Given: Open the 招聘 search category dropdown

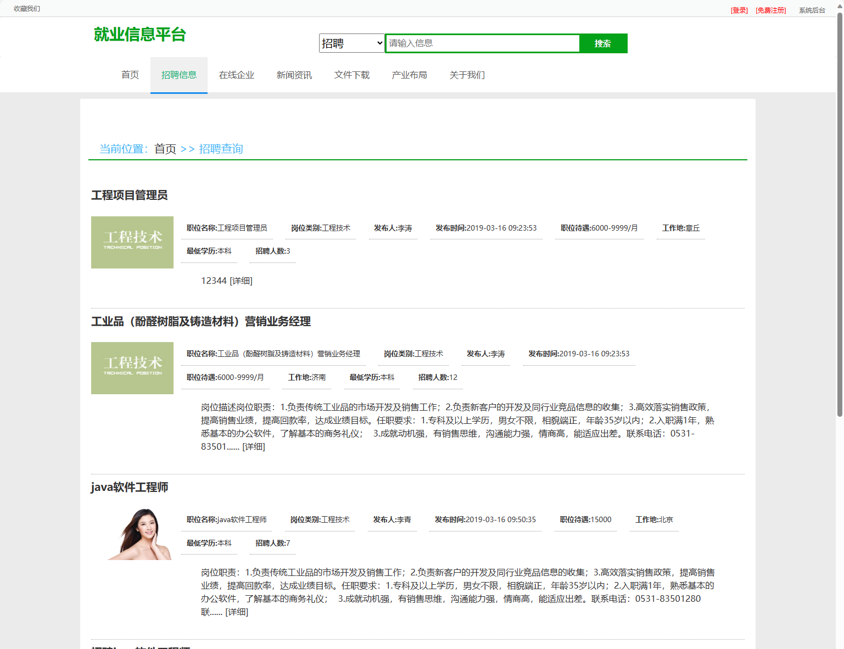Looking at the screenshot, I should click(x=351, y=43).
